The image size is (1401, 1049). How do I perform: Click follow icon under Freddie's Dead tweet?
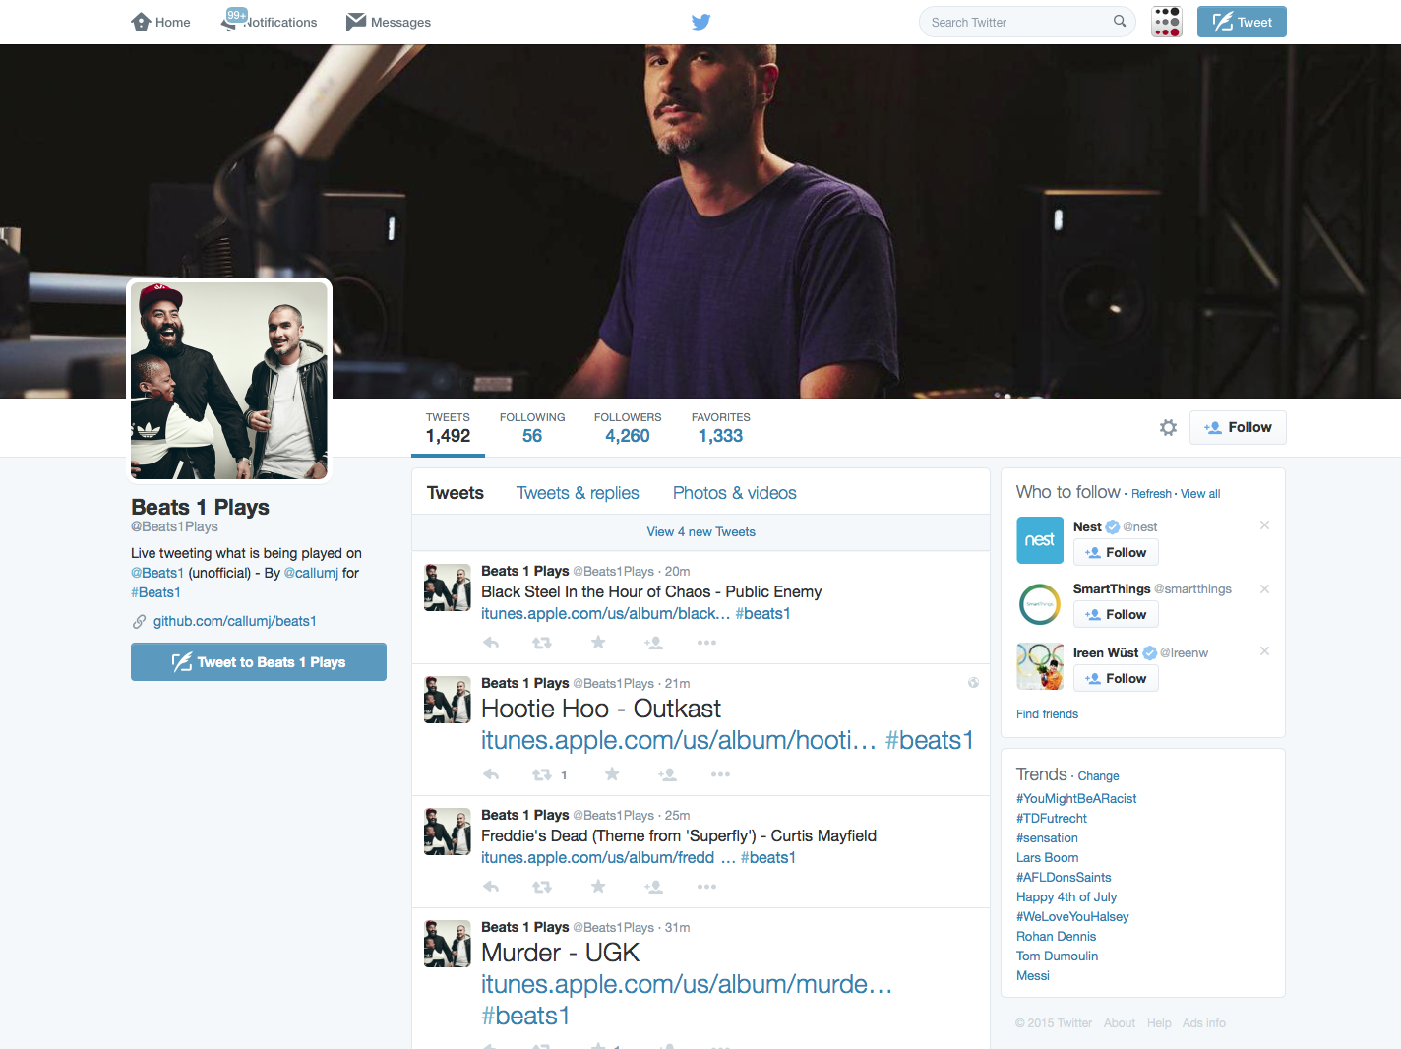click(653, 887)
